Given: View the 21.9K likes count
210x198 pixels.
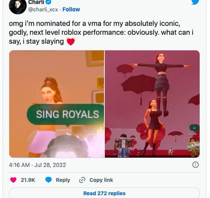Looking at the screenshot, I should (28, 180).
